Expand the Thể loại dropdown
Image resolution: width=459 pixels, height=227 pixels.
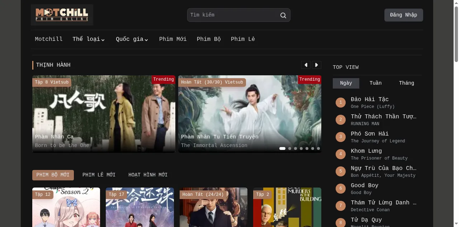[89, 39]
